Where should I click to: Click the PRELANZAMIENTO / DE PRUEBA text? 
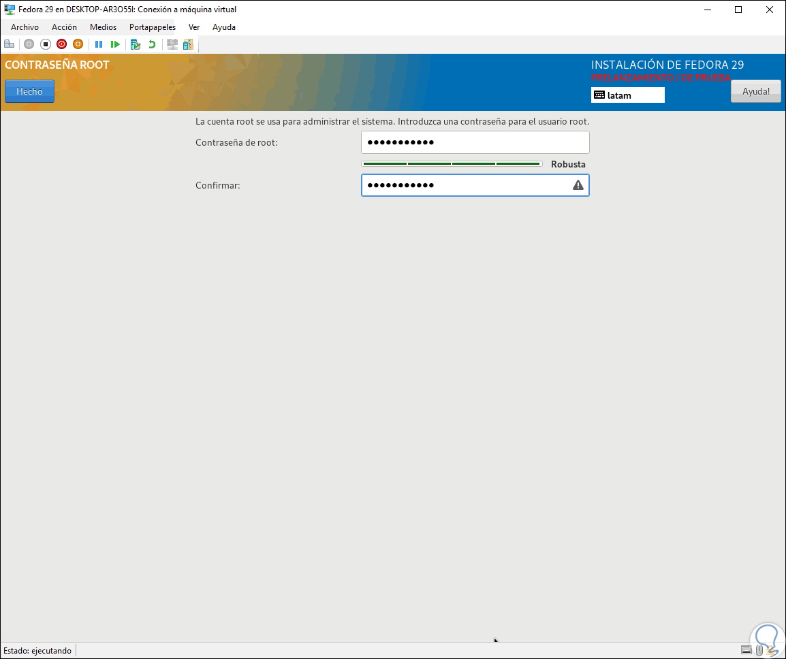click(661, 78)
